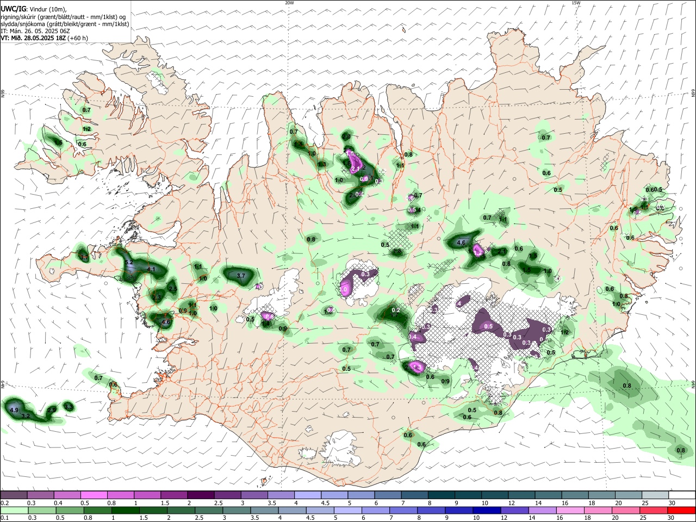The height and width of the screenshot is (522, 696).
Task: Click the "rigning/skúrir" legend description line
Action: pos(64,17)
